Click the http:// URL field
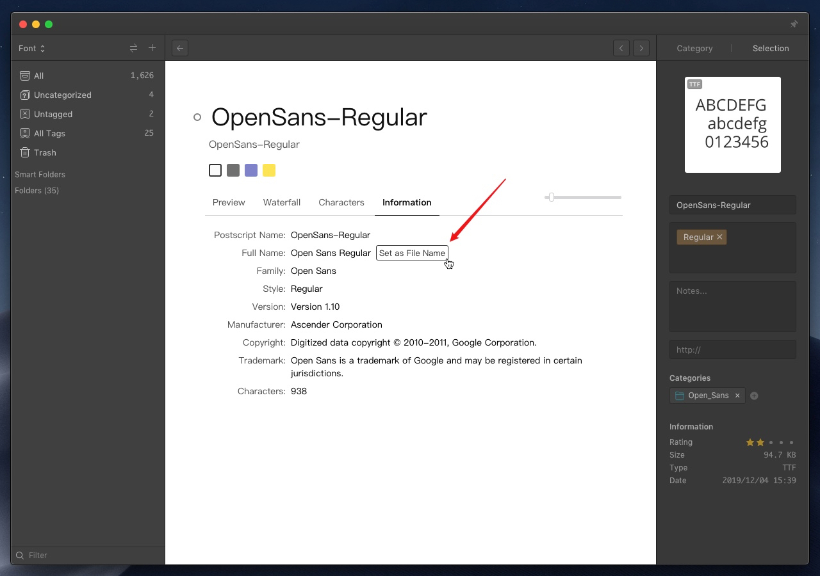The width and height of the screenshot is (820, 576). click(733, 349)
